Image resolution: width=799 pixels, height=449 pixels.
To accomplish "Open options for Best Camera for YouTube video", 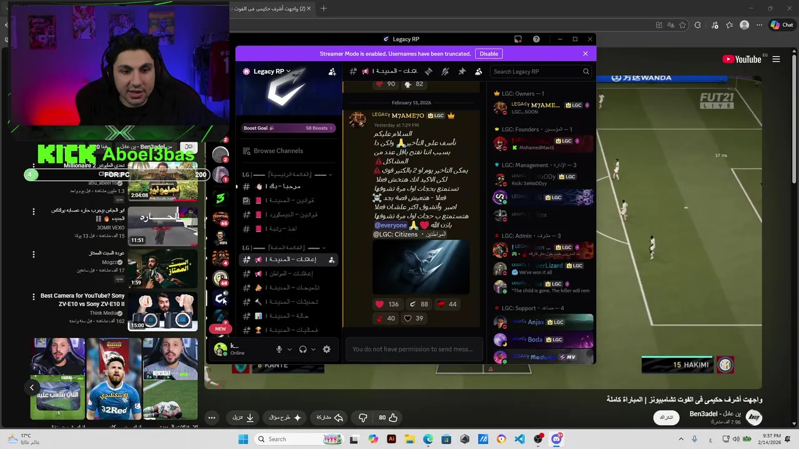I will point(34,296).
